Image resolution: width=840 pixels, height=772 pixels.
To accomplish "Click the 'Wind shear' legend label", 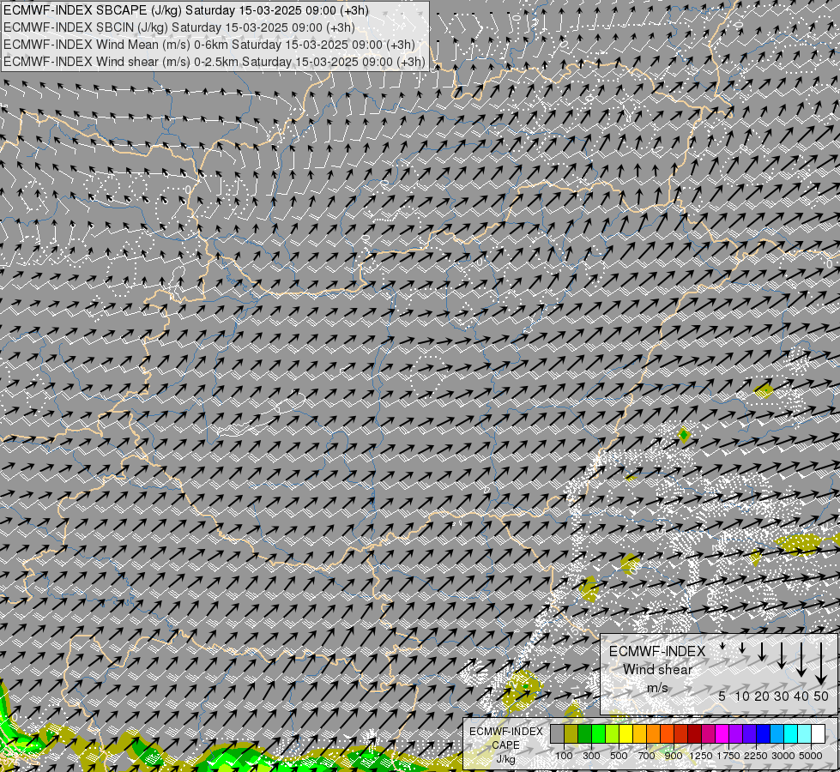I will [x=657, y=670].
